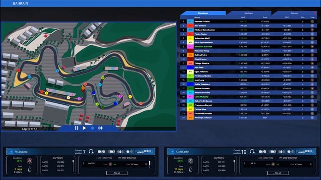This screenshot has width=321, height=180.
Task: Show Car Condition tab for C.McCarty
Action: tap(265, 158)
